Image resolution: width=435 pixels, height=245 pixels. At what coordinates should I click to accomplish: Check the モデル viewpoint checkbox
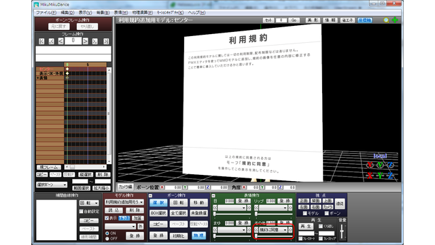[305, 213]
